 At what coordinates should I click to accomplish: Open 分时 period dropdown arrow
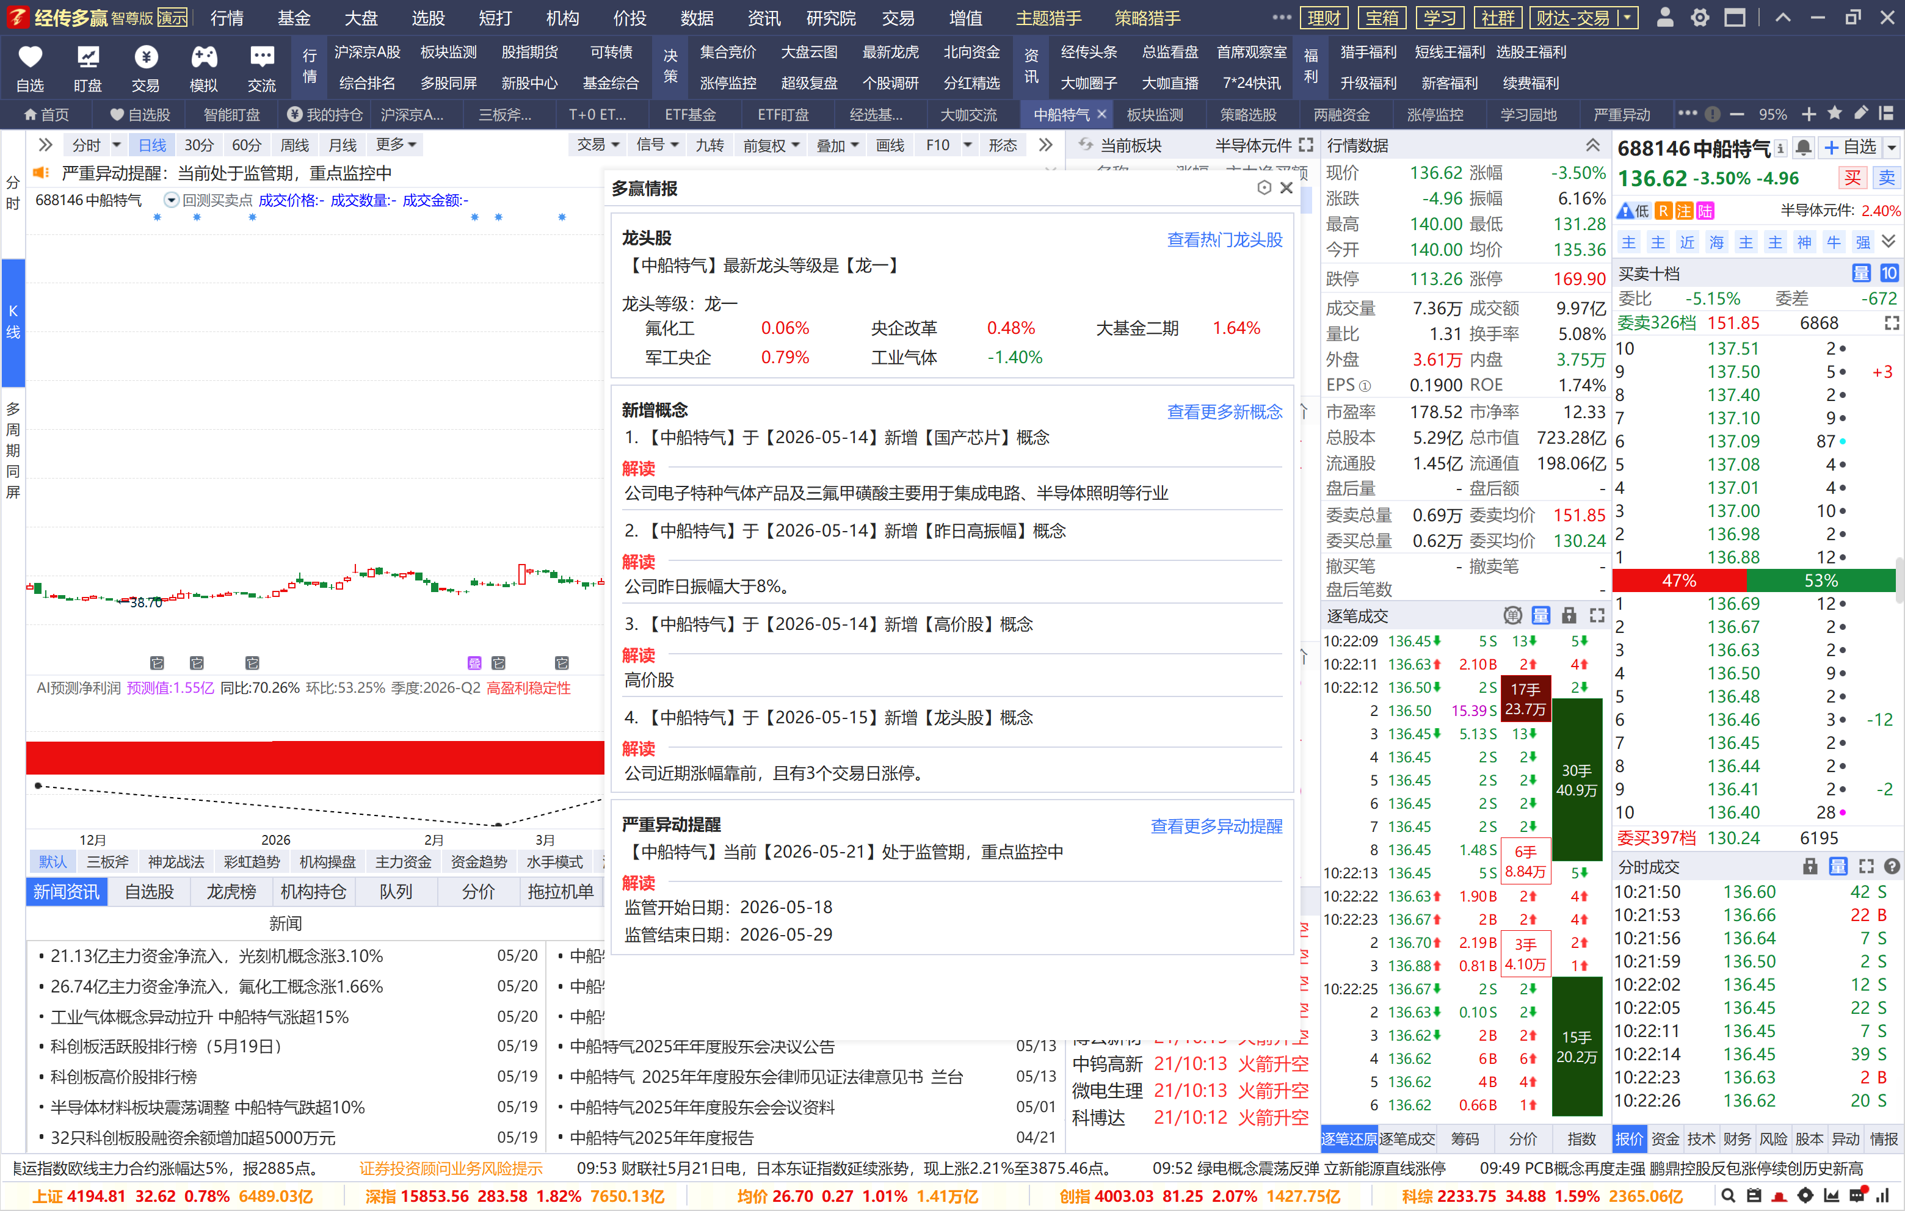click(116, 145)
